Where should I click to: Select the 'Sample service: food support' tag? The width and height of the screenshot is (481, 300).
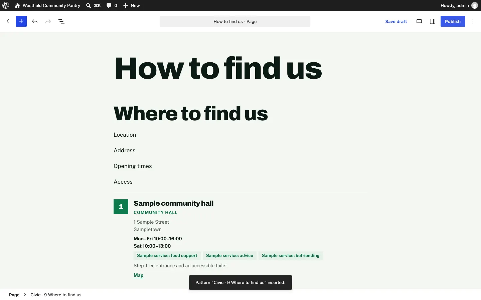coord(167,256)
